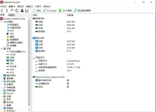Click the 配置 configuration icon
This screenshot has width=156, height=112.
click(x=5, y=105)
